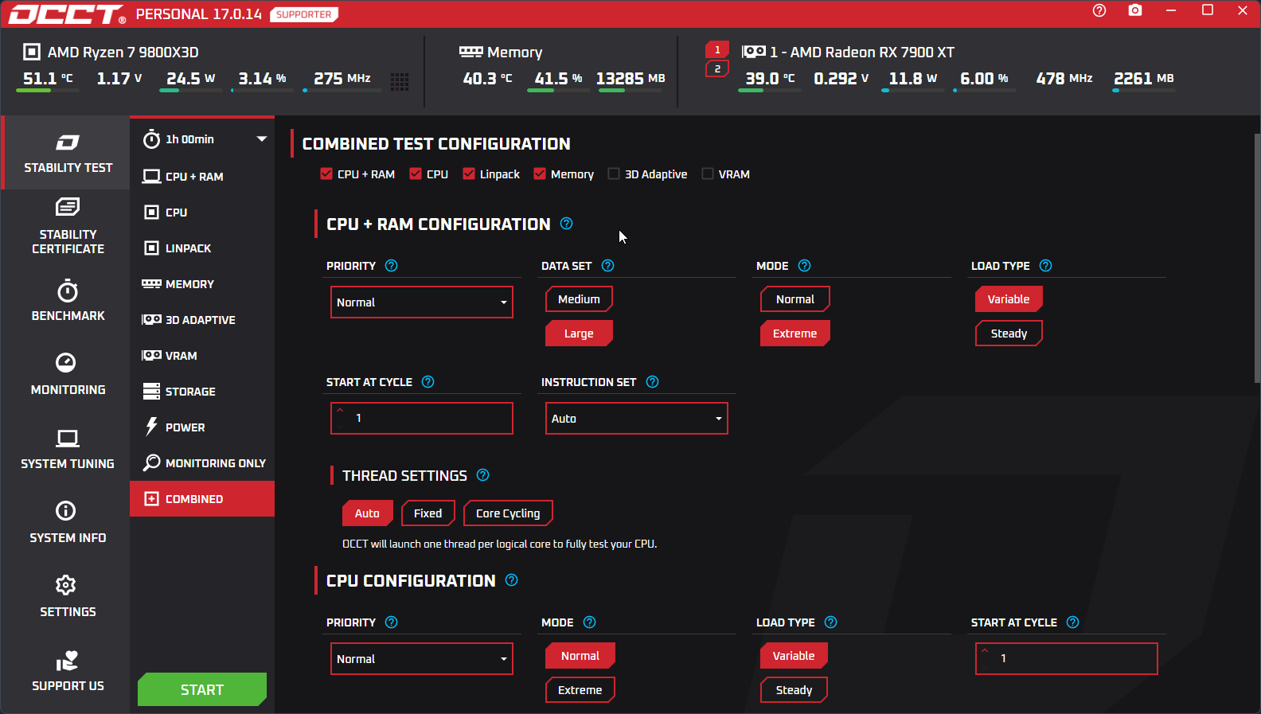Screen dimensions: 1261x714
Task: Take a screenshot with the camera icon
Action: click(1135, 10)
